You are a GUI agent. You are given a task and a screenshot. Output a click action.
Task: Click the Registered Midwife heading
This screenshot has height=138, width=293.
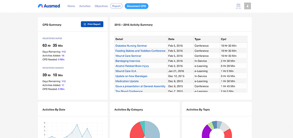tap(53, 68)
